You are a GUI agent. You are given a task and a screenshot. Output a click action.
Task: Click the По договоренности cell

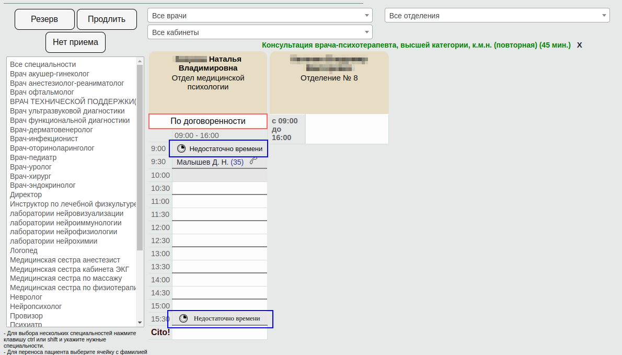[x=208, y=121]
